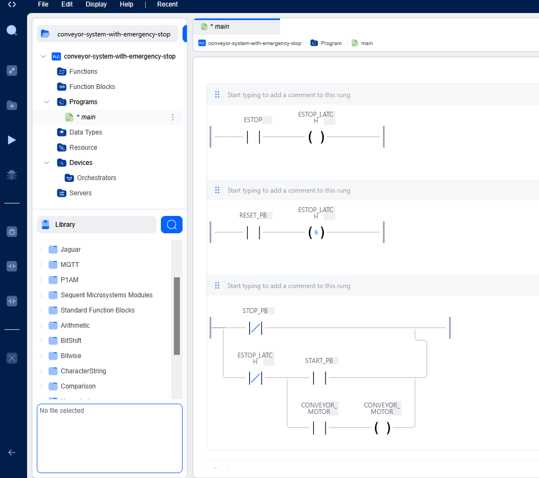Open Data Types in the project tree
The image size is (539, 478).
86,132
